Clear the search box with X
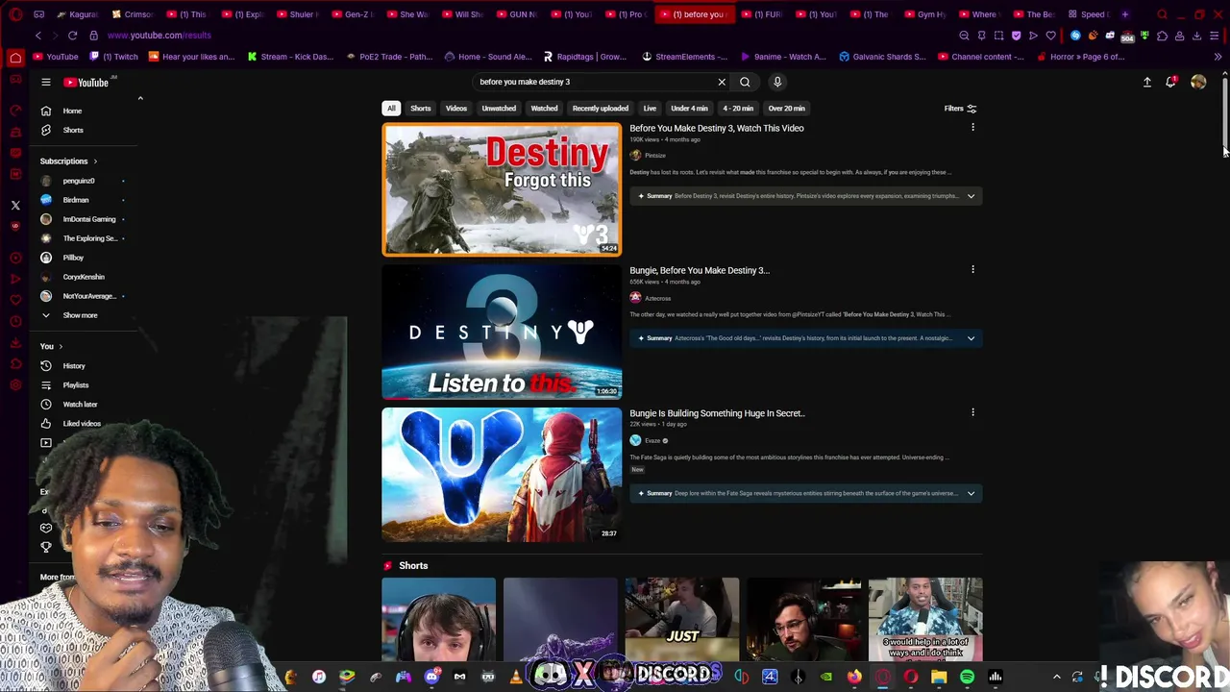 coord(722,82)
